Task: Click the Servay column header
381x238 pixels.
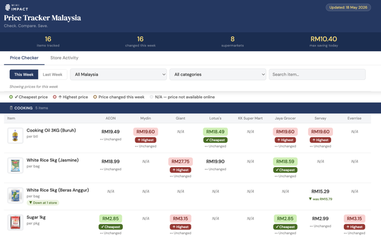Action: (320, 118)
